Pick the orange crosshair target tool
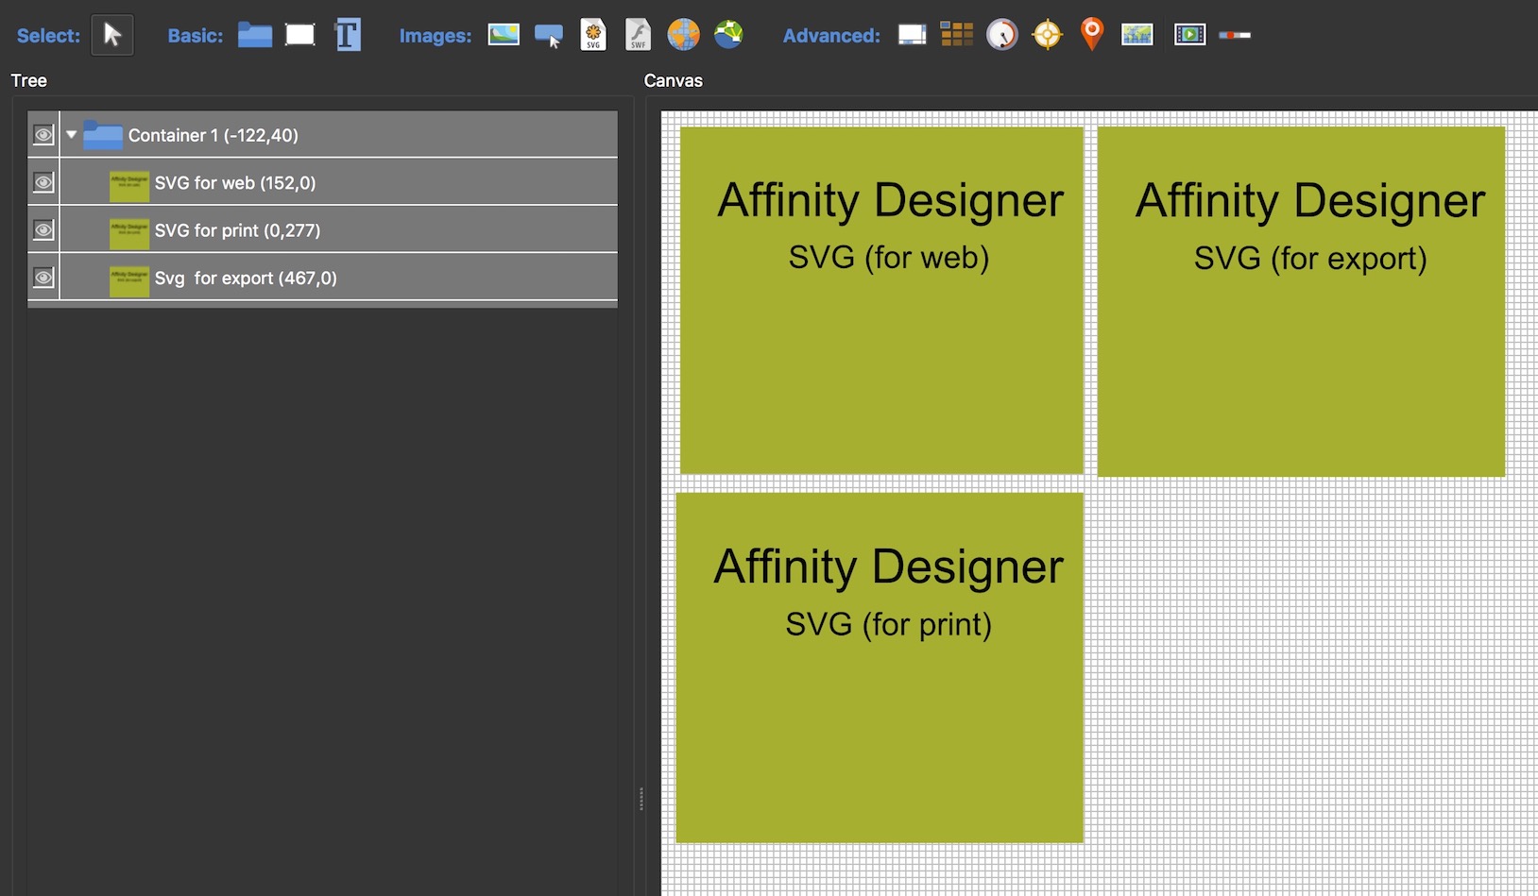This screenshot has height=896, width=1538. pos(1047,36)
